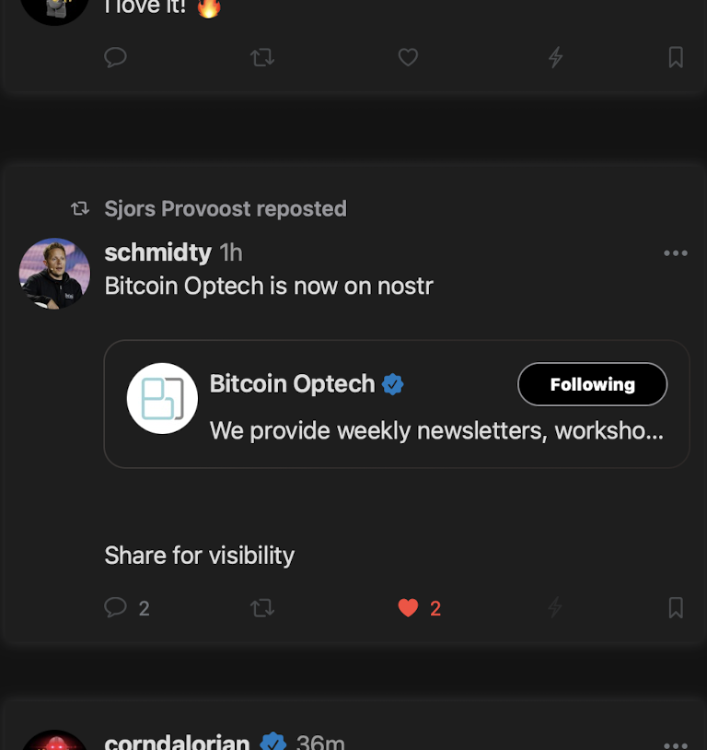Bookmark the top "I love it!" post

pos(676,58)
